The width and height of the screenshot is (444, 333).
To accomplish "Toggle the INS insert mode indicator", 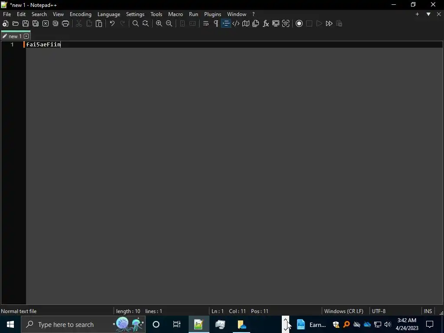I will [428, 311].
